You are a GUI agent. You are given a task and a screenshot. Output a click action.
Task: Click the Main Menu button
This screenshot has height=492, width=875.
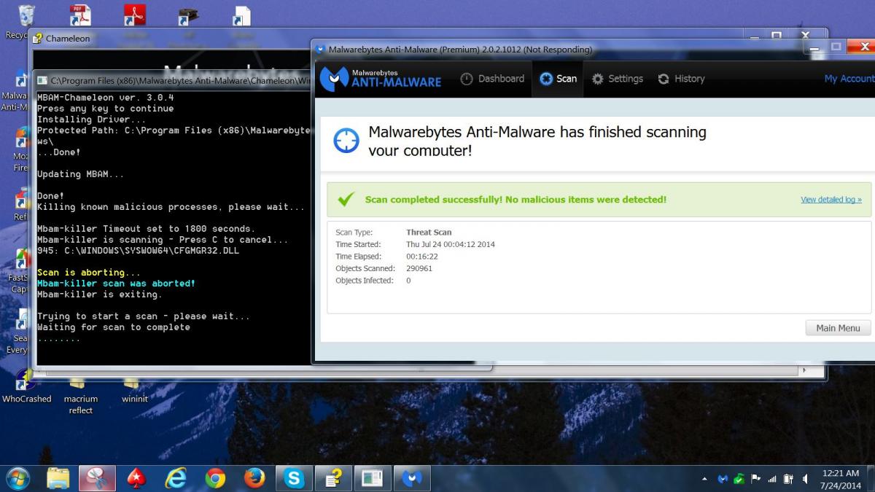838,328
